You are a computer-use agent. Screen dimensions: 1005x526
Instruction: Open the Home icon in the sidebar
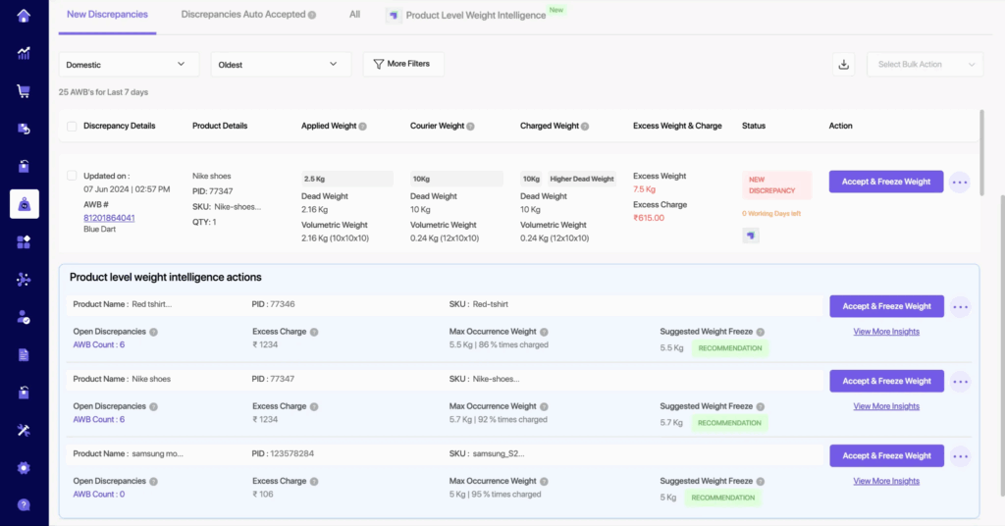click(24, 16)
